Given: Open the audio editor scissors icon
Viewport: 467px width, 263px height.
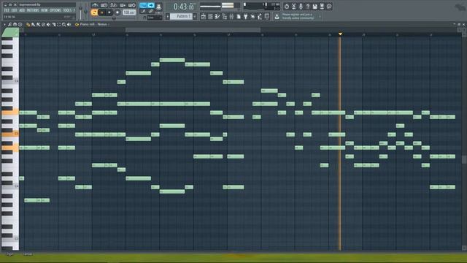Looking at the screenshot, I should pos(293,7).
